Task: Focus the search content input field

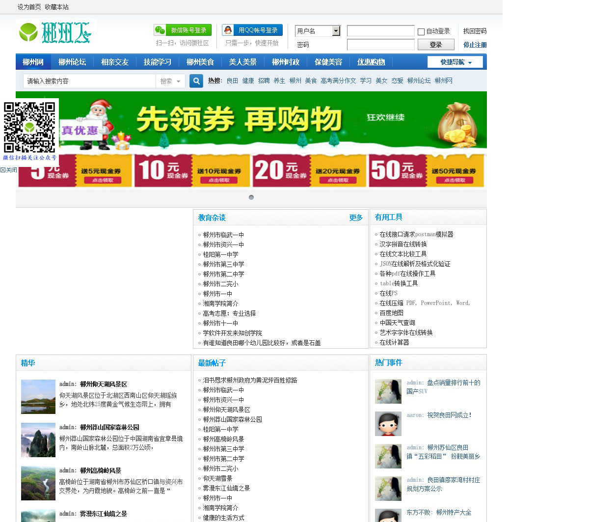Action: click(x=89, y=81)
